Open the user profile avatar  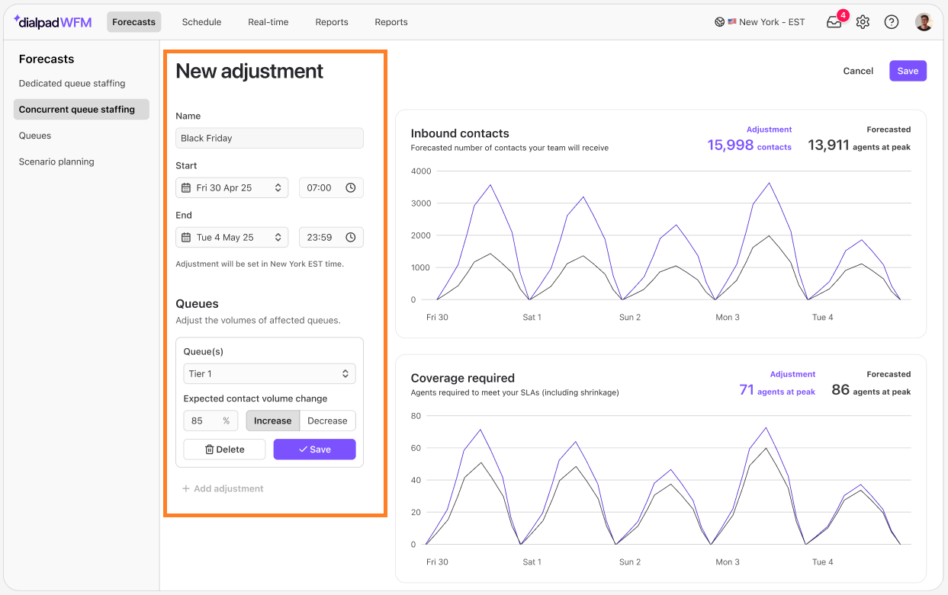[924, 22]
